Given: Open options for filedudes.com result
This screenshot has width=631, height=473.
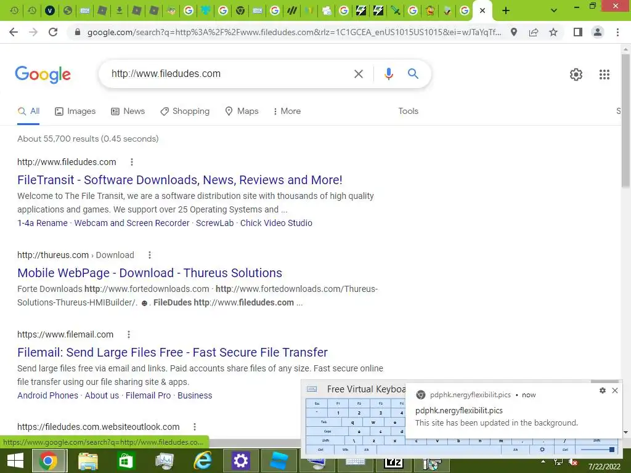Looking at the screenshot, I should [132, 162].
